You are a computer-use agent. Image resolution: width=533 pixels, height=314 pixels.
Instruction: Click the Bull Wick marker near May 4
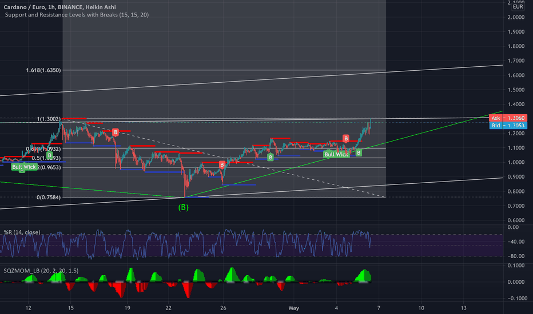click(x=336, y=155)
